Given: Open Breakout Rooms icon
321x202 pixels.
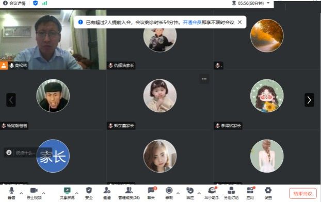Looking at the screenshot, I should coord(231,193).
